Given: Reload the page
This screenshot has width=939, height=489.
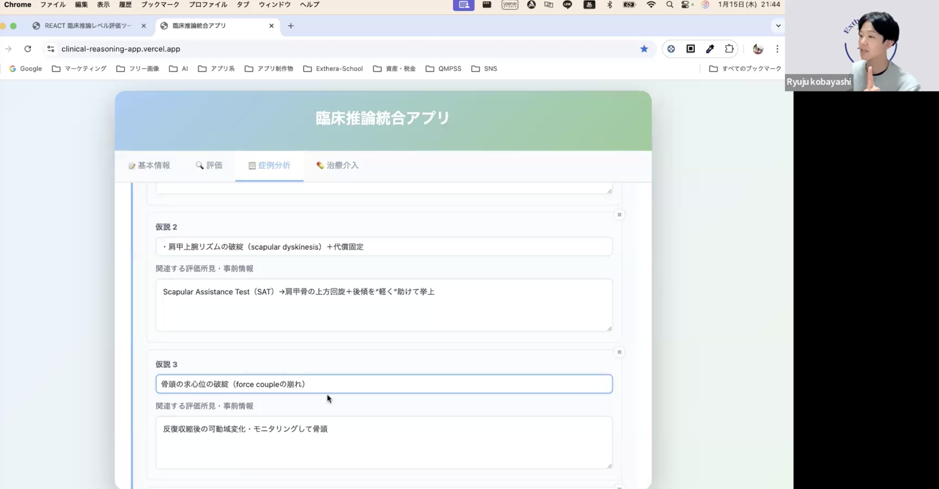Looking at the screenshot, I should pos(28,49).
